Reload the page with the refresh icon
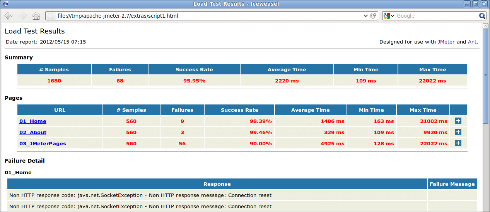The image size is (490, 212). (373, 16)
